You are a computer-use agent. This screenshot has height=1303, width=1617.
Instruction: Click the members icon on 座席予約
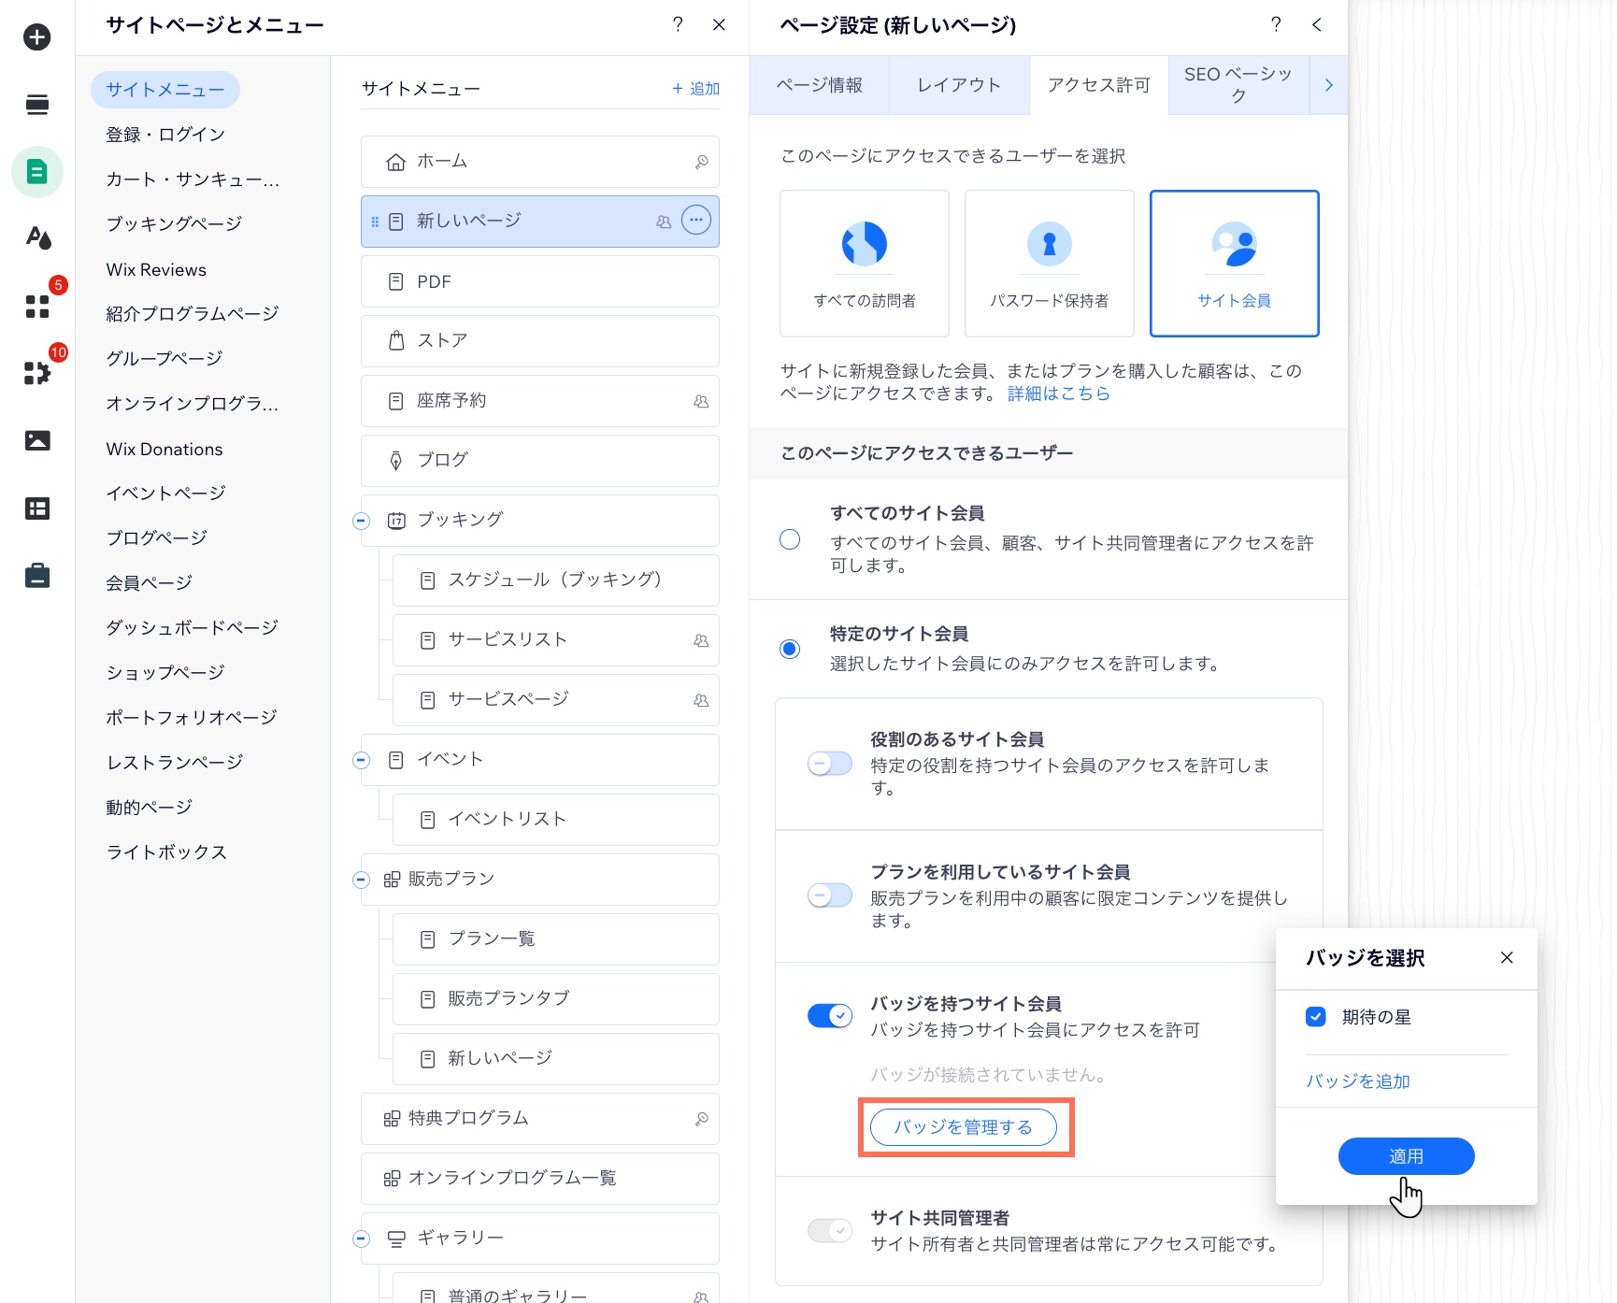tap(699, 400)
